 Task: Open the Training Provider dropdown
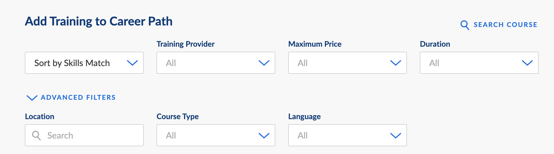click(x=216, y=63)
